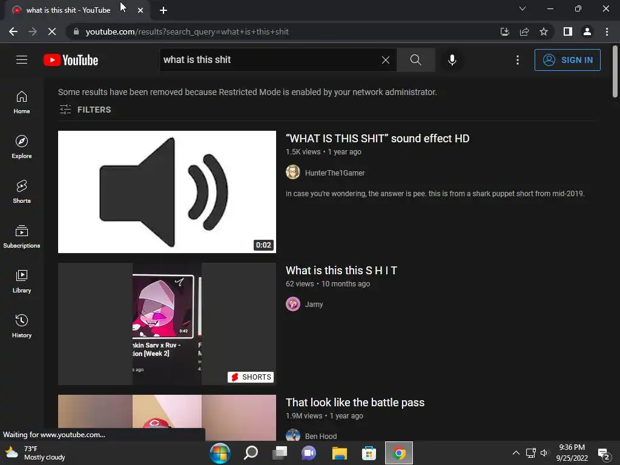Open the Chrome three-dot menu
Screen dimensions: 620x465
[x=607, y=31]
